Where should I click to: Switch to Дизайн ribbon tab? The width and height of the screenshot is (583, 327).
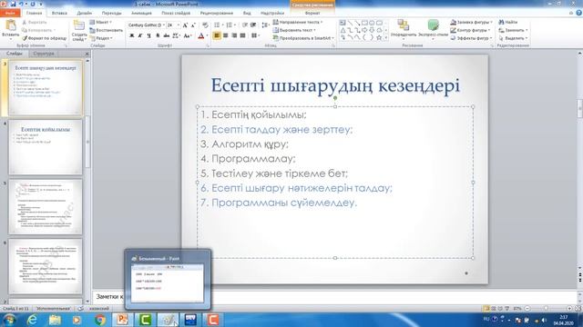point(85,13)
